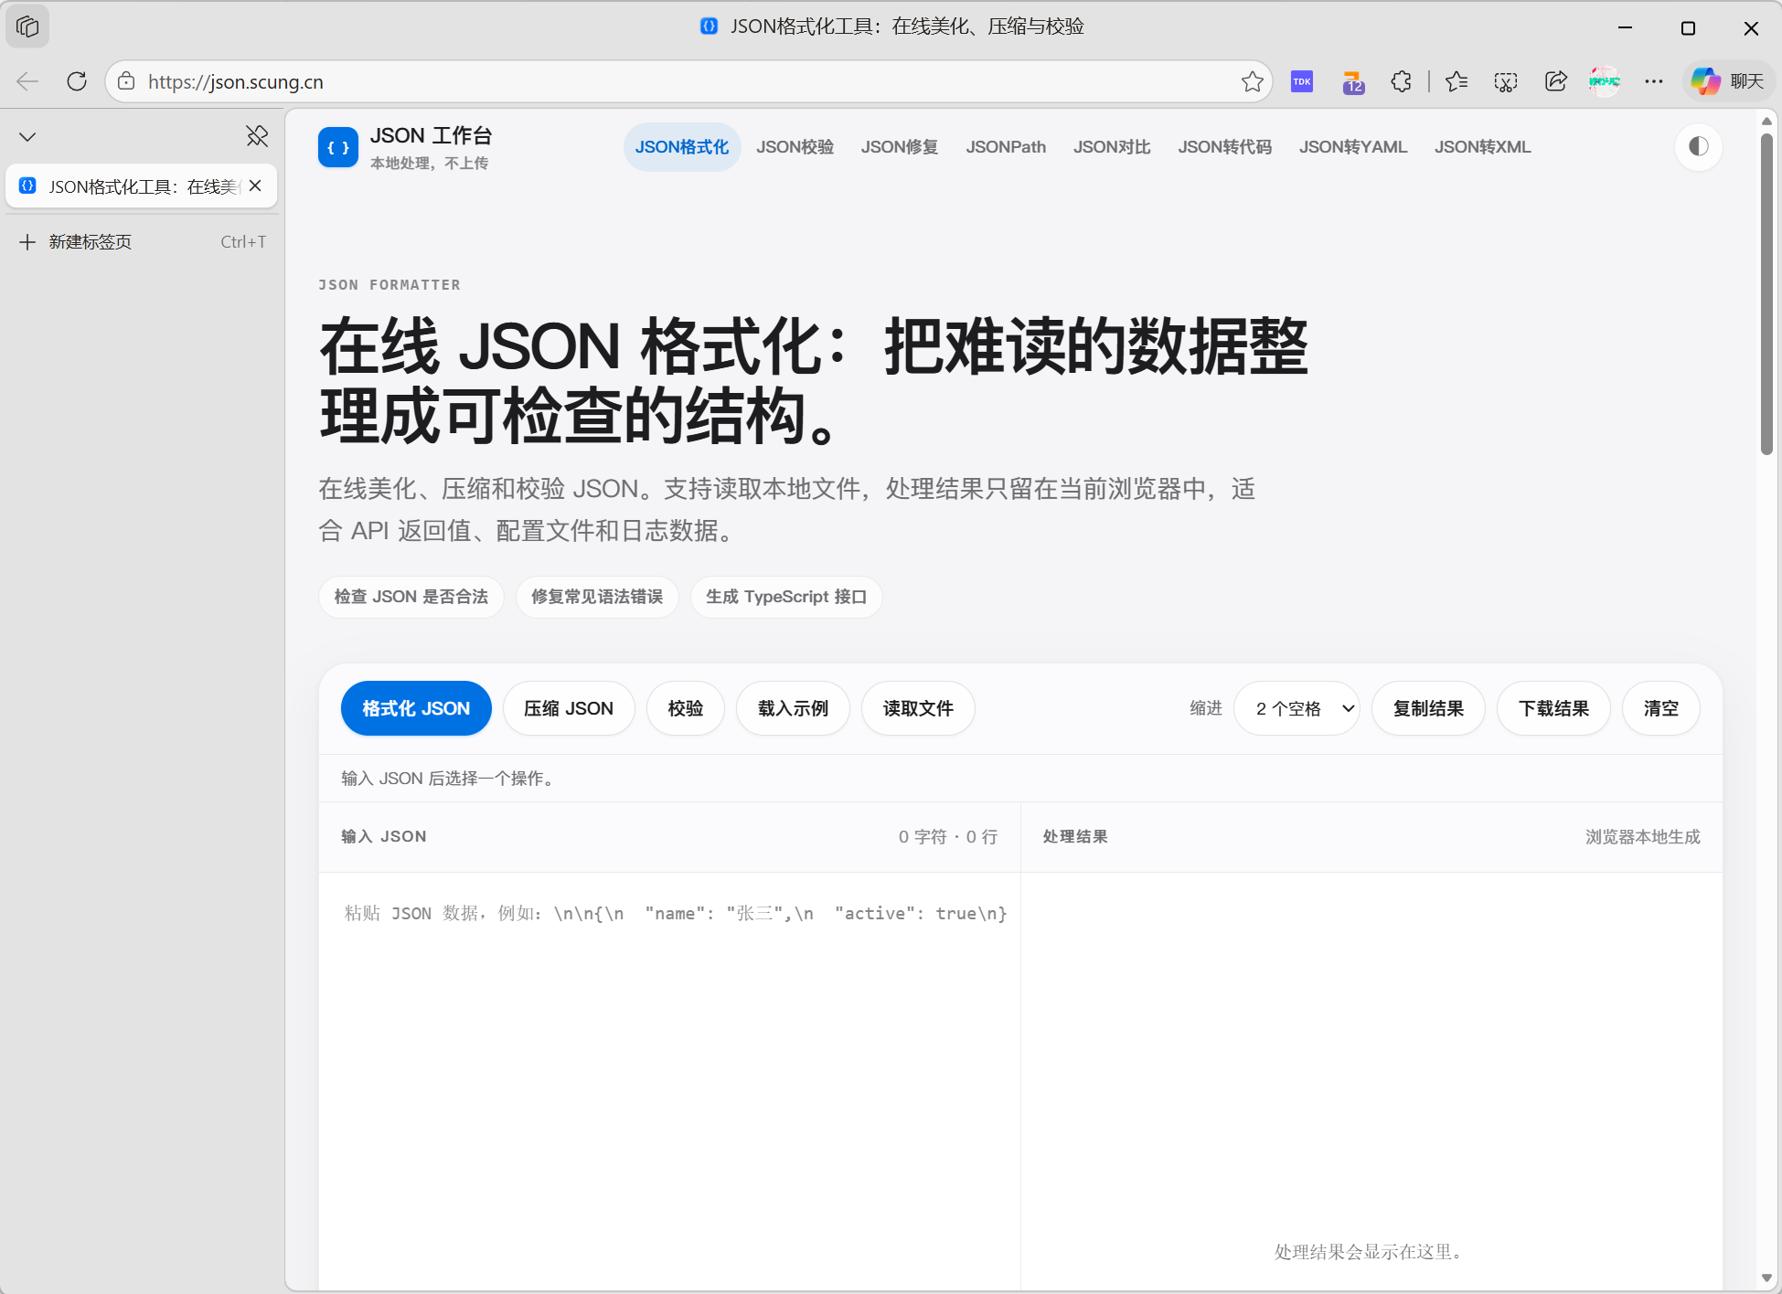Click the 0 字符 · 0 行 counter text
This screenshot has width=1782, height=1294.
(x=948, y=836)
